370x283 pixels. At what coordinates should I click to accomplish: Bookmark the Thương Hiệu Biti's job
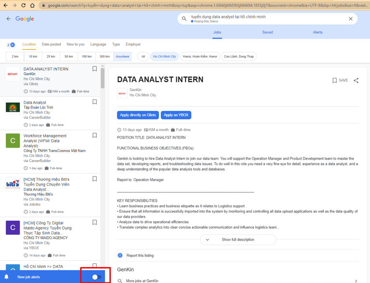(94, 179)
